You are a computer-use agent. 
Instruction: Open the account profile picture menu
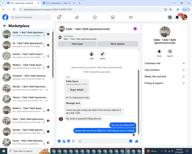pos(184,17)
